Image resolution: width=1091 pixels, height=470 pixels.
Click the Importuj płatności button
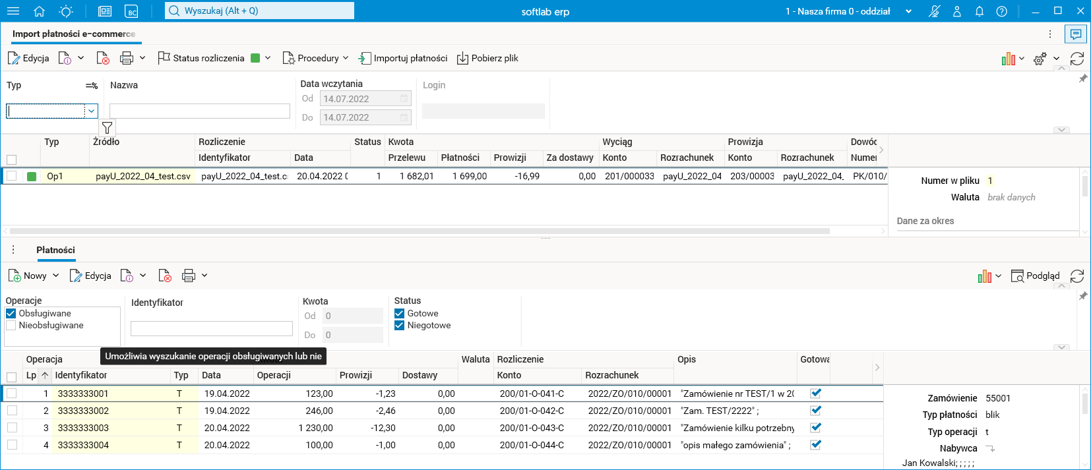pyautogui.click(x=403, y=58)
